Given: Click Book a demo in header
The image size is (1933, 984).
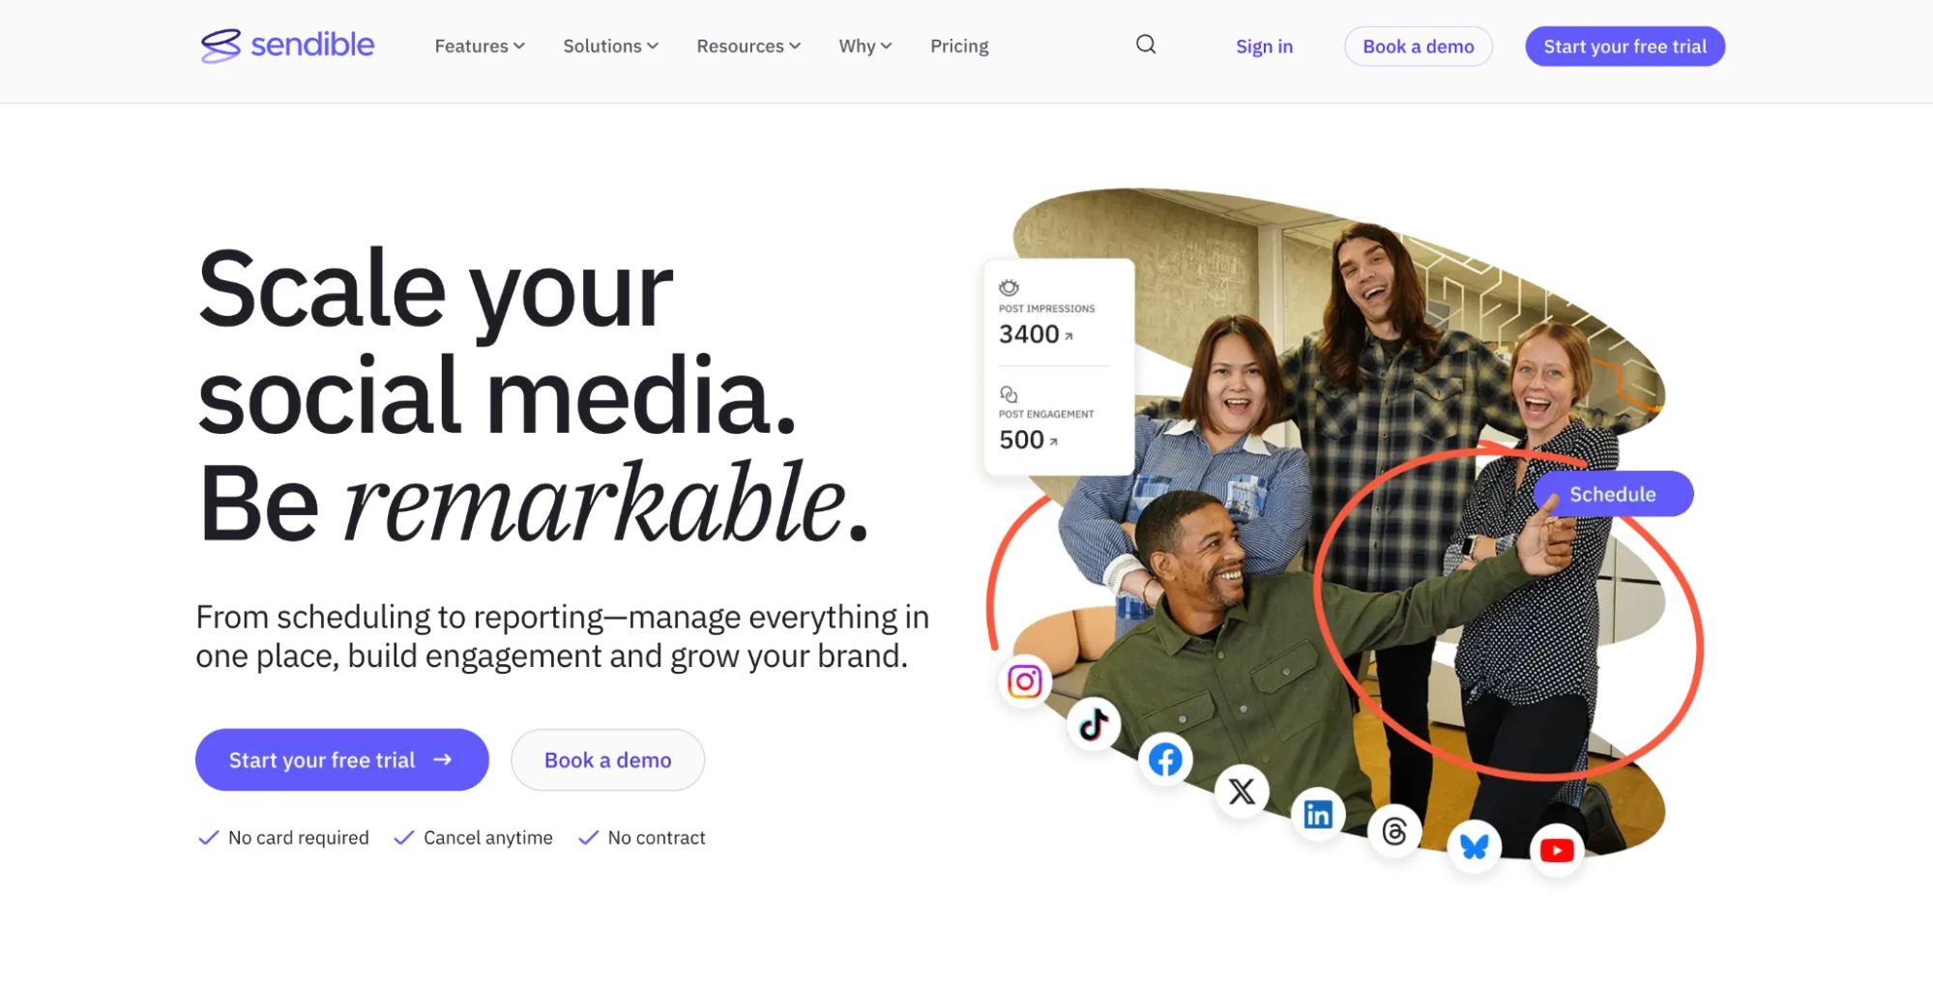Looking at the screenshot, I should pyautogui.click(x=1418, y=46).
